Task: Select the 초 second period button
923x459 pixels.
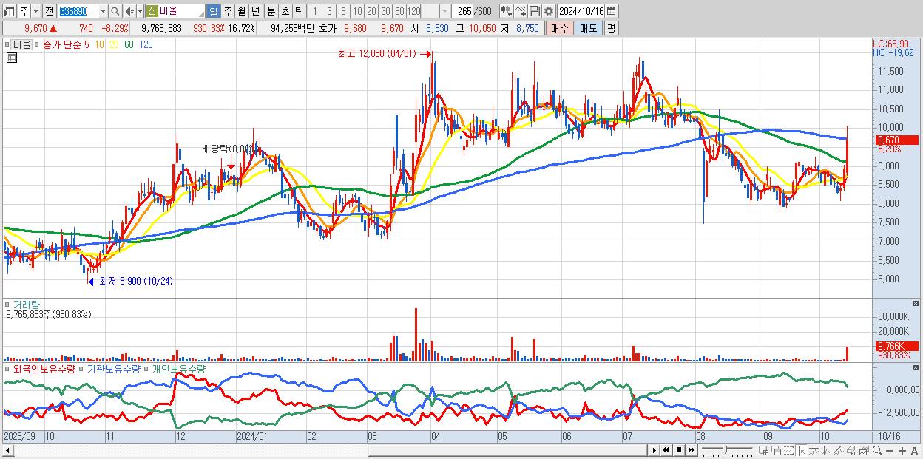Action: [x=285, y=11]
